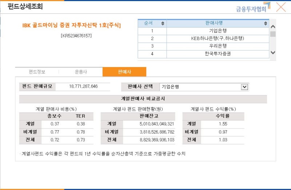Image resolution: width=291 pixels, height=190 pixels.
Task: Click the 계열판매사 비교공시 heading
Action: (x=143, y=99)
